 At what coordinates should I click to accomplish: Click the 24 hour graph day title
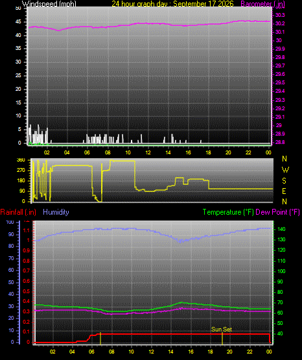click(172, 3)
